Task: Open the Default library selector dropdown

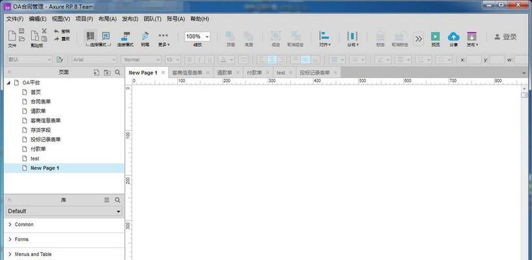Action: pyautogui.click(x=64, y=211)
